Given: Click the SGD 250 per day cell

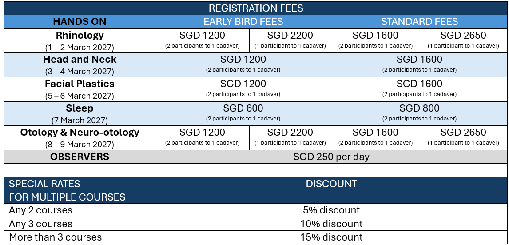Looking at the screenshot, I should point(331,157).
